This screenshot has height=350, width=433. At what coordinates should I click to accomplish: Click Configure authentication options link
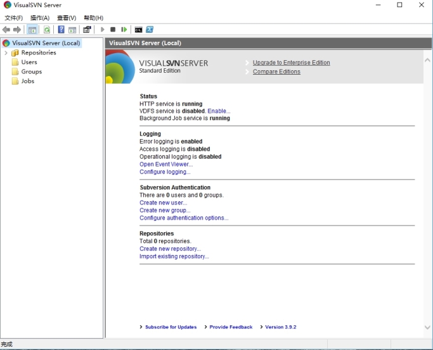click(184, 218)
